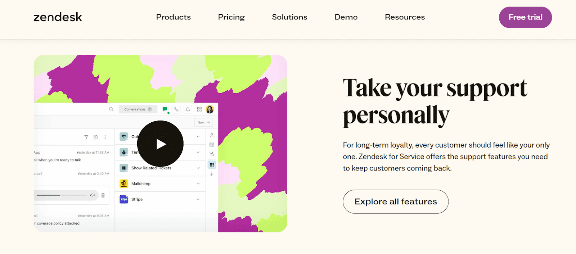Image resolution: width=576 pixels, height=254 pixels.
Task: Start a Free trial
Action: coord(525,17)
